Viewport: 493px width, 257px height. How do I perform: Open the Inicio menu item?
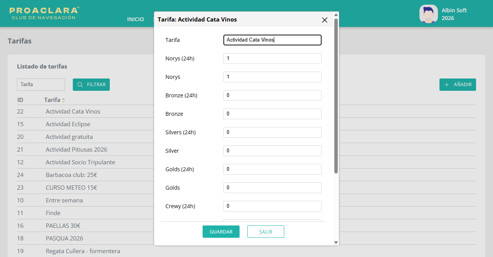coord(136,19)
